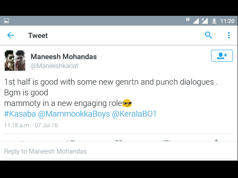The width and height of the screenshot is (238, 178).
Task: Visit the @MammookkaBoys mention
Action: tap(73, 114)
